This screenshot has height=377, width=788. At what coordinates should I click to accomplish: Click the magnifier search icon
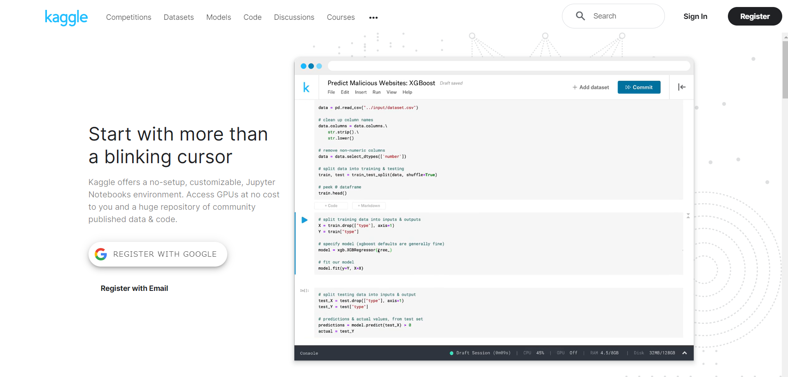[581, 16]
